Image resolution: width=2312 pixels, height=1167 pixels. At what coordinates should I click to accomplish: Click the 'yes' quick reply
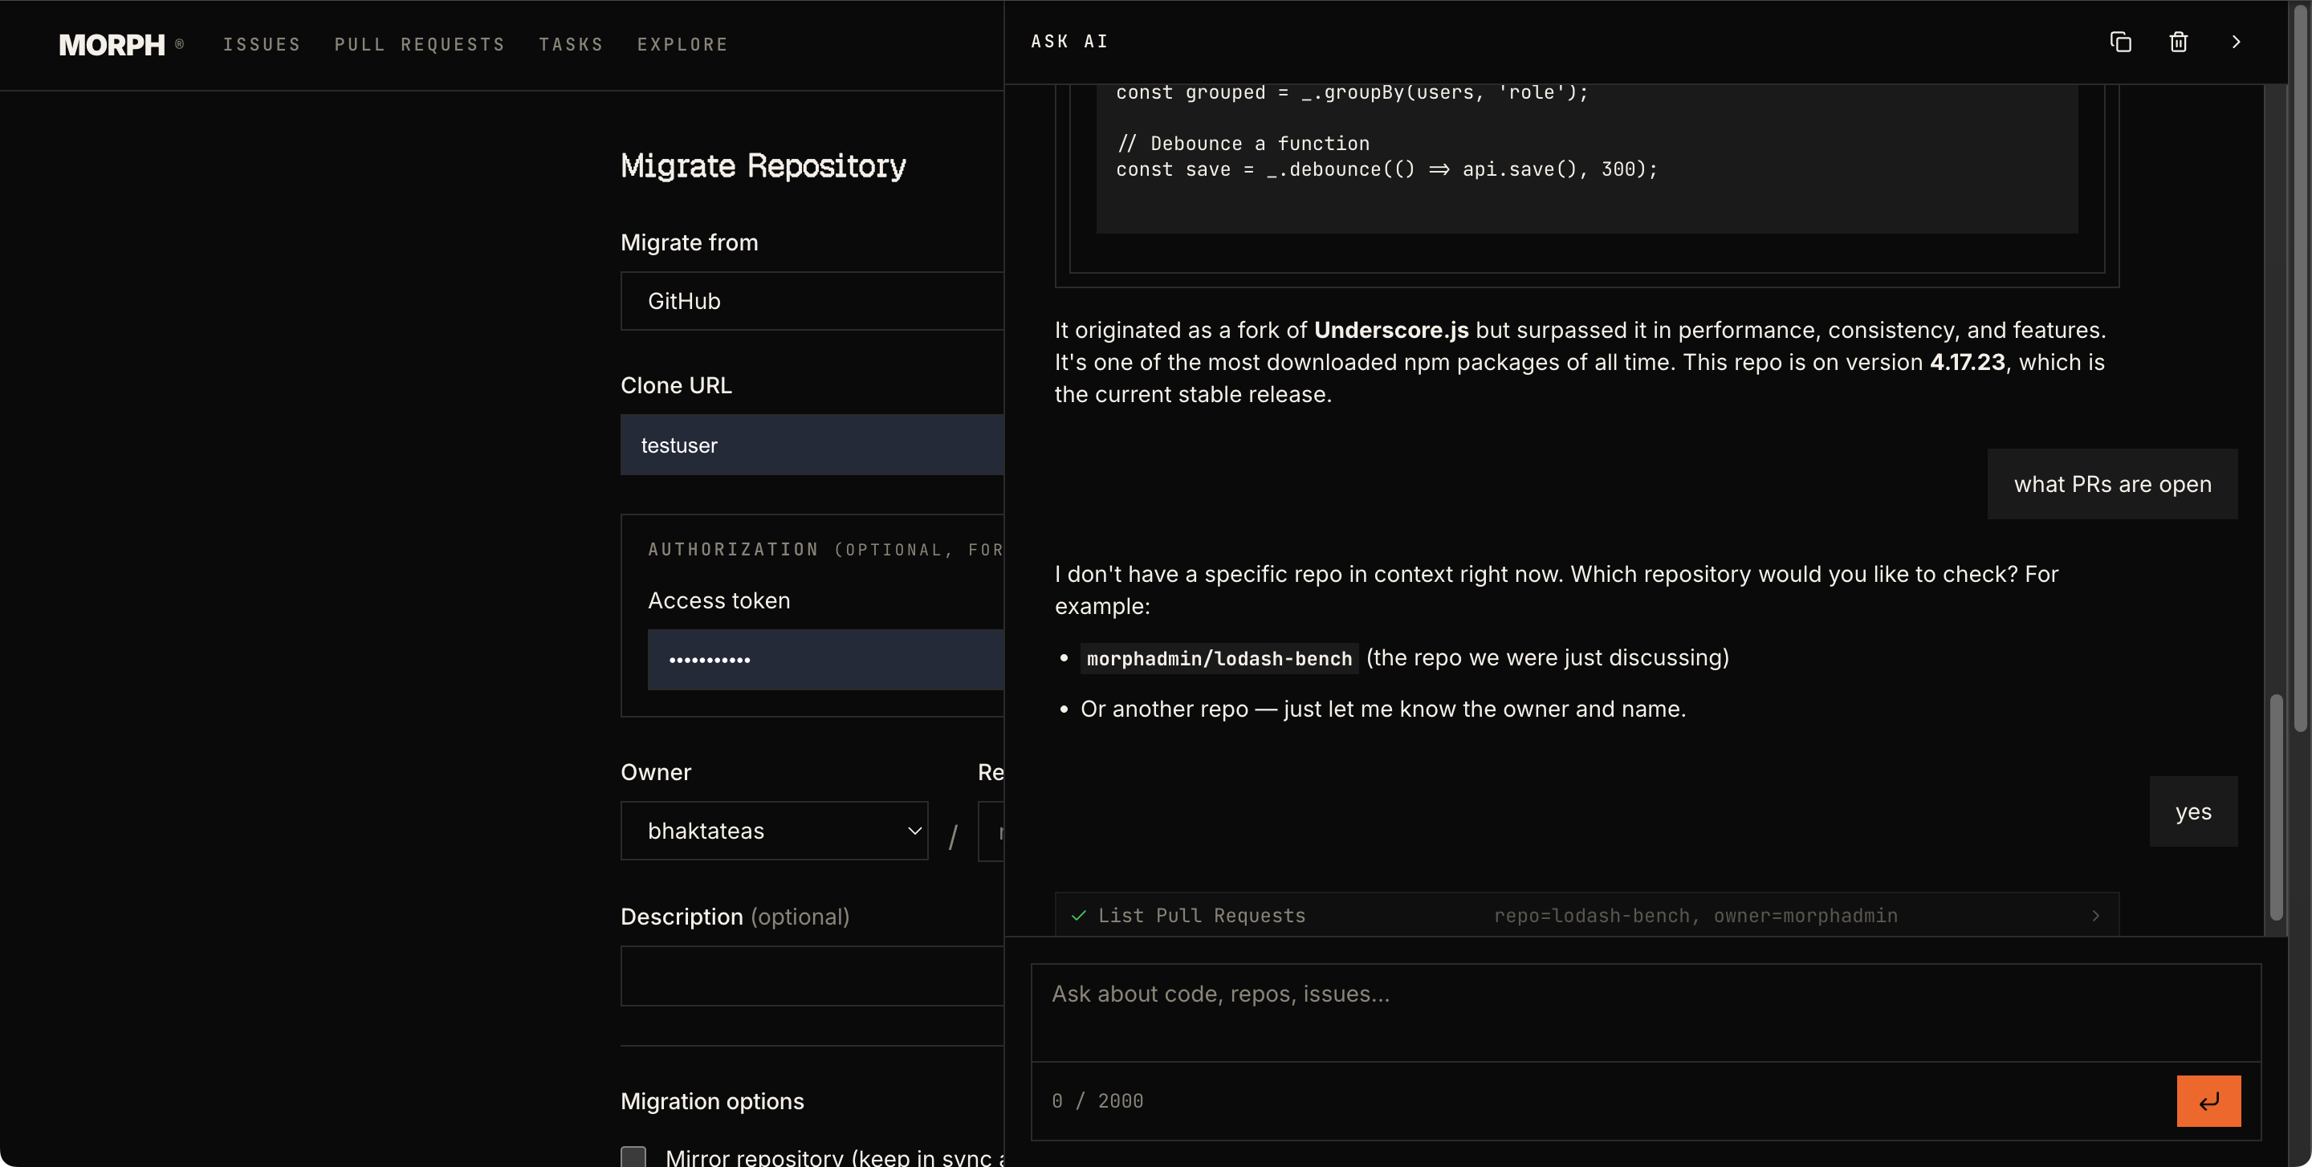coord(2193,811)
